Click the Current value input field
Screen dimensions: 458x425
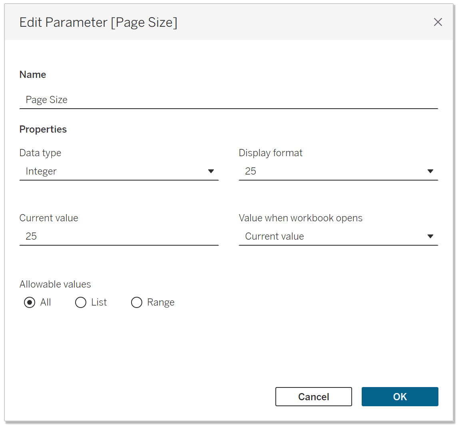[119, 236]
